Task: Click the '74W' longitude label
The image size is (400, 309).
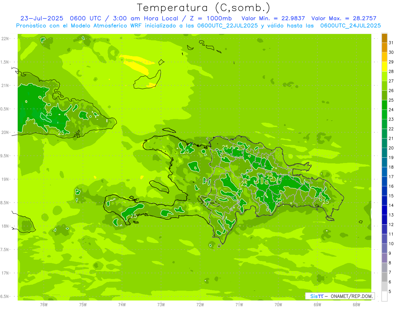Action: point(122,304)
